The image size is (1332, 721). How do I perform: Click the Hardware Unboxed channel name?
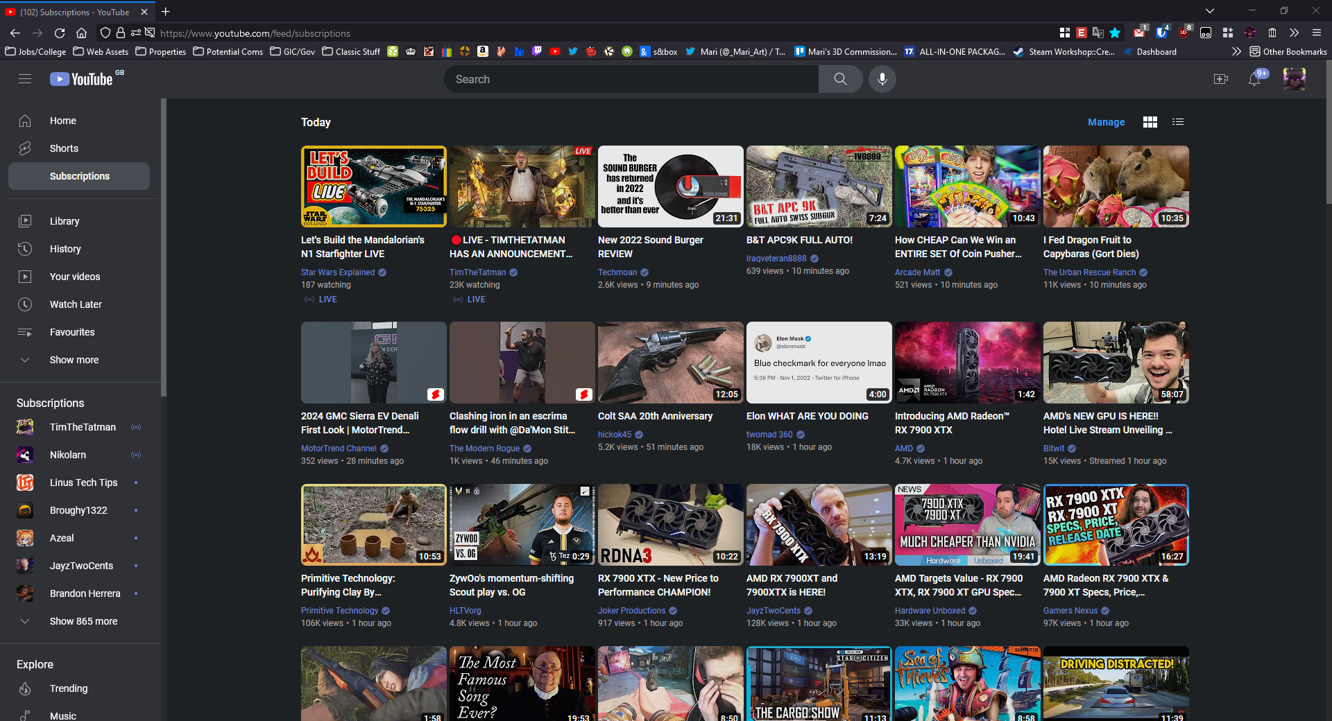pyautogui.click(x=930, y=611)
